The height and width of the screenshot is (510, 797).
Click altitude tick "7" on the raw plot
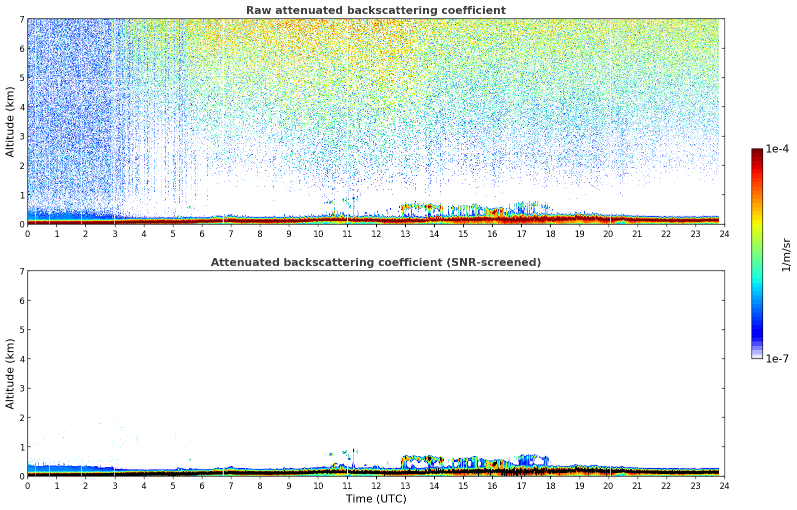point(21,19)
